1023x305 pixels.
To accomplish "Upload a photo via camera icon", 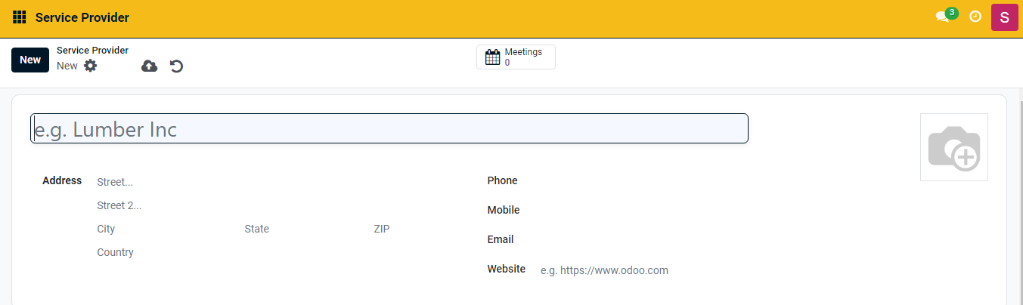I will coord(953,147).
